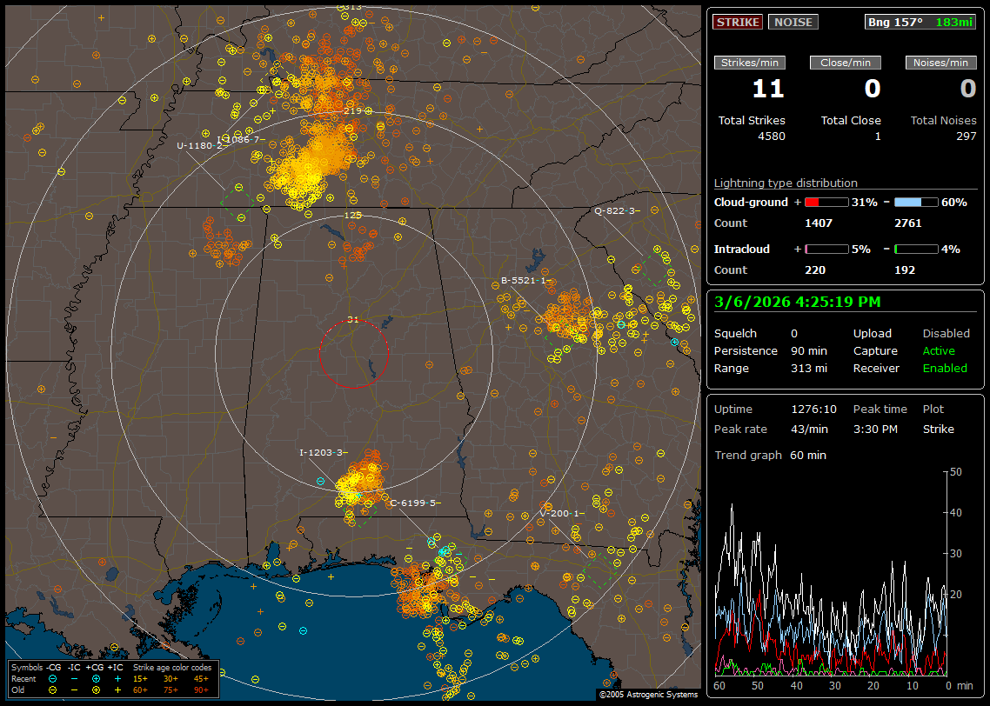Click the Upload Disabled status
Screen dimensions: 990x706
pos(946,334)
